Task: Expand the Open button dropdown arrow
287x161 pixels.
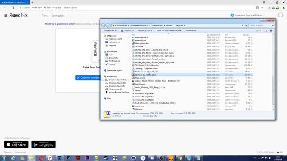Action: [x=133, y=30]
